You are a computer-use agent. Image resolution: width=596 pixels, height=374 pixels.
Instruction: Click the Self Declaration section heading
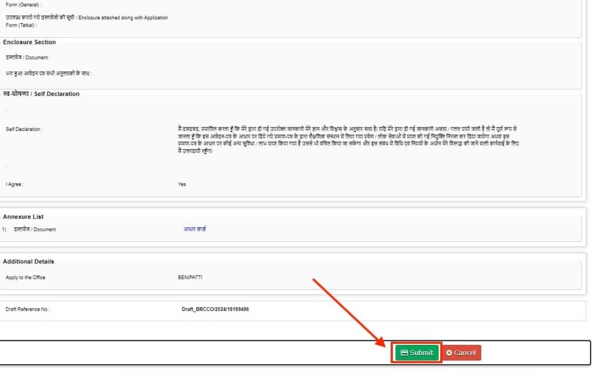41,94
